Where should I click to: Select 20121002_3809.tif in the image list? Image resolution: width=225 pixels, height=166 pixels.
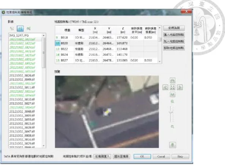[x=22, y=115]
